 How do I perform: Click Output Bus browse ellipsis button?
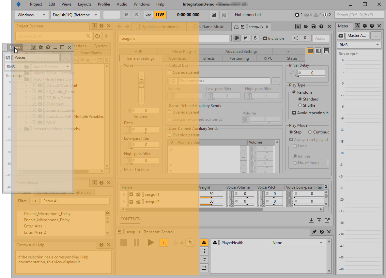275,81
